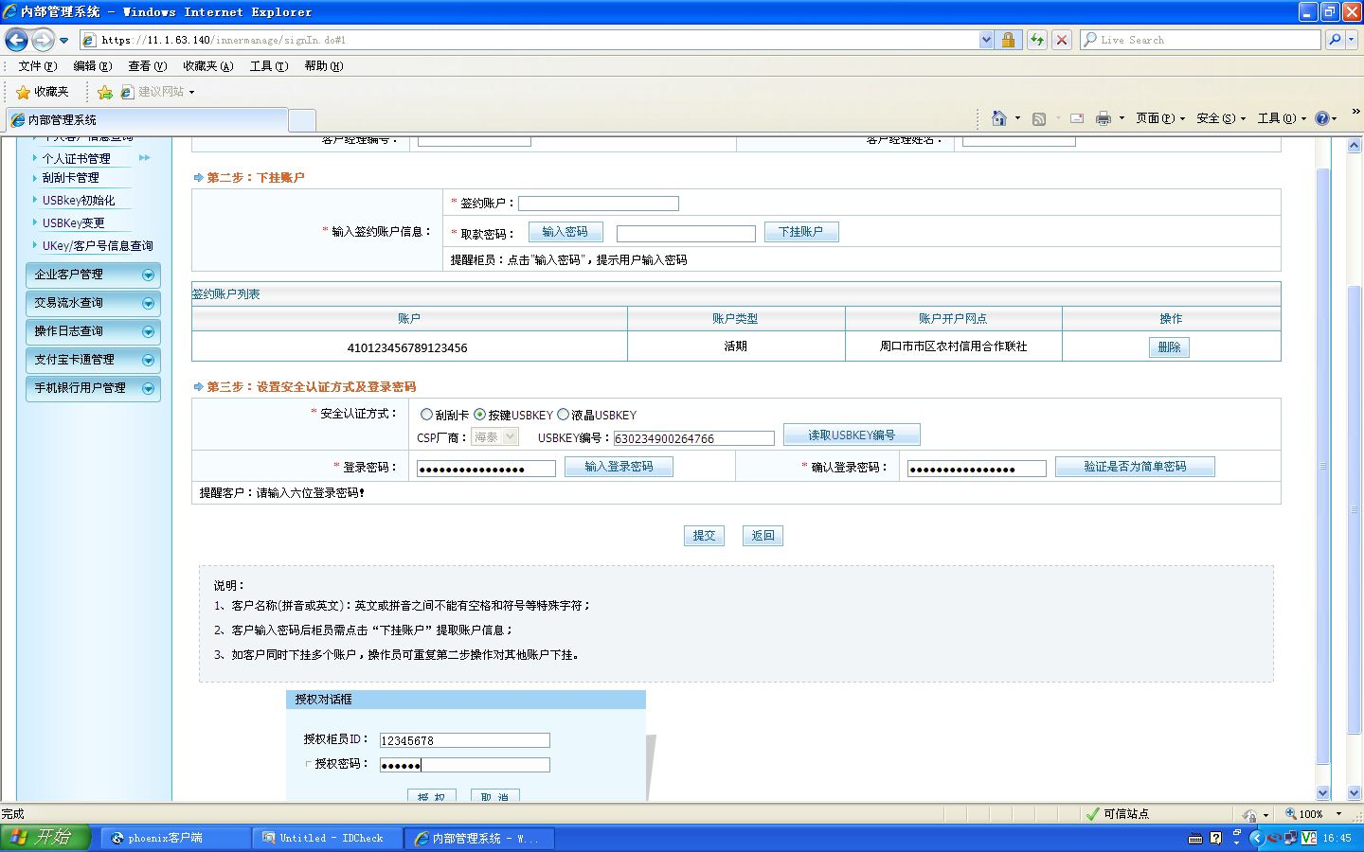Open the 100% zoom level dropdown
This screenshot has height=852, width=1364.
tap(1338, 814)
